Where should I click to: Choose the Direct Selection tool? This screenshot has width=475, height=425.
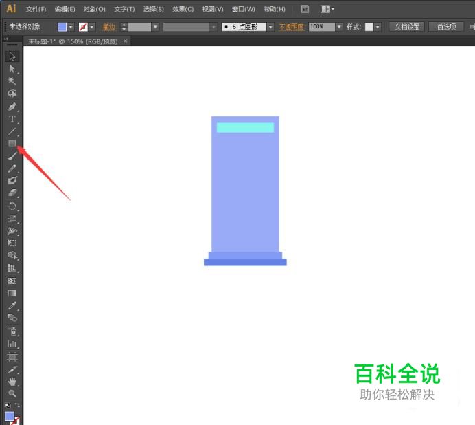pyautogui.click(x=12, y=69)
